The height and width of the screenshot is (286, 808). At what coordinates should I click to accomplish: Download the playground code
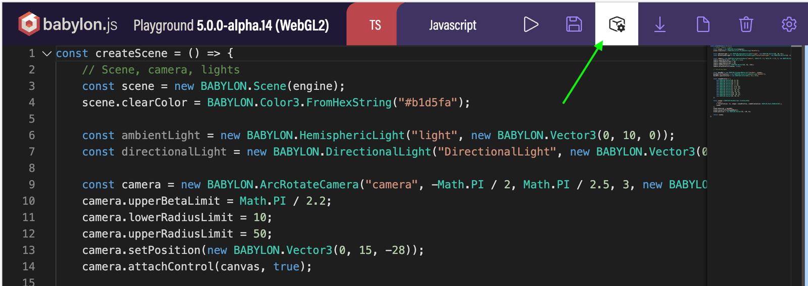[660, 24]
